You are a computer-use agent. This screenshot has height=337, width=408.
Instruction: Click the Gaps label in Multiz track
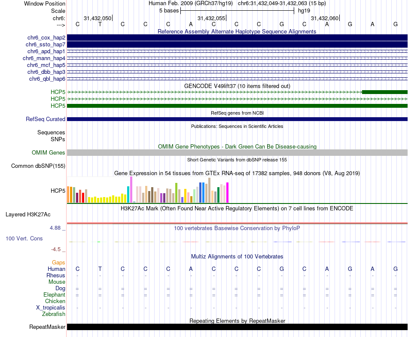[58, 263]
